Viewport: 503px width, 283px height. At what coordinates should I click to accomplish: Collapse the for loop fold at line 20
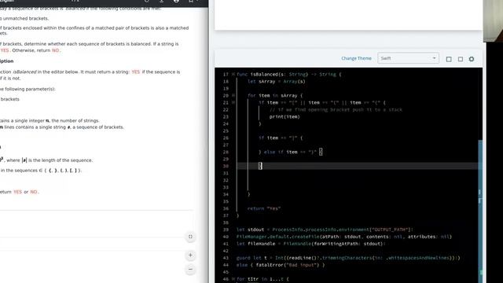[233, 96]
